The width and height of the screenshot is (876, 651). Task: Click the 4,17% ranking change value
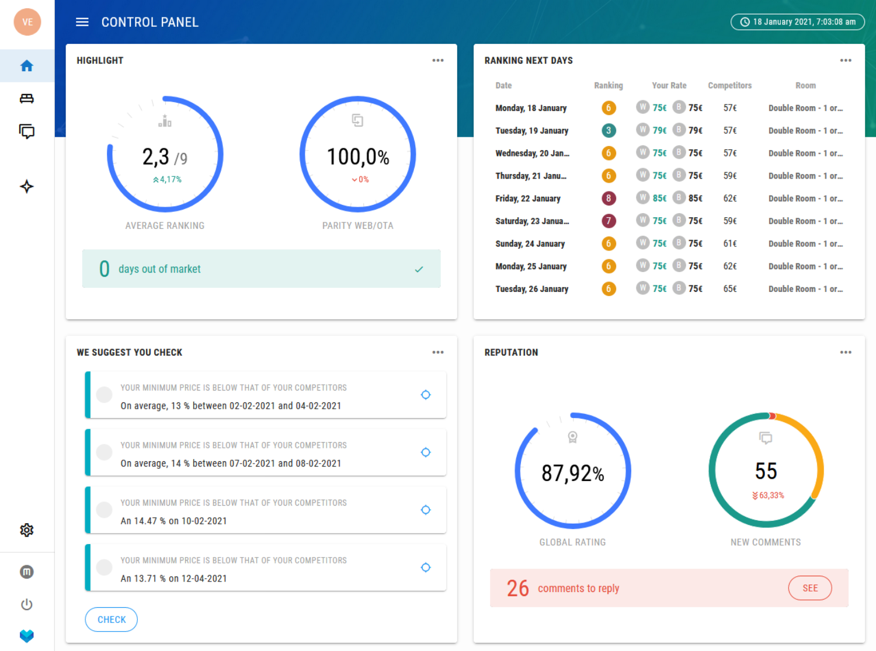171,180
